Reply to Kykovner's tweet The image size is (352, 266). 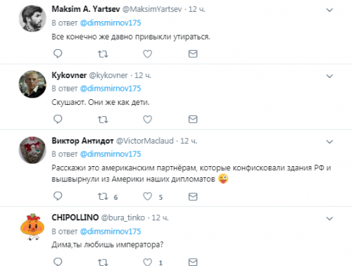pyautogui.click(x=58, y=119)
